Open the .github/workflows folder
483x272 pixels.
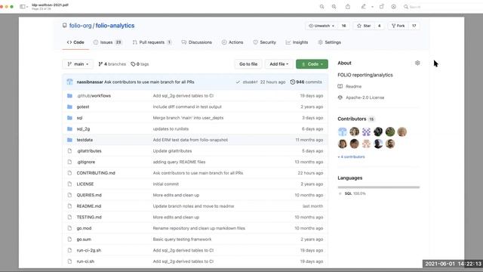pyautogui.click(x=94, y=96)
